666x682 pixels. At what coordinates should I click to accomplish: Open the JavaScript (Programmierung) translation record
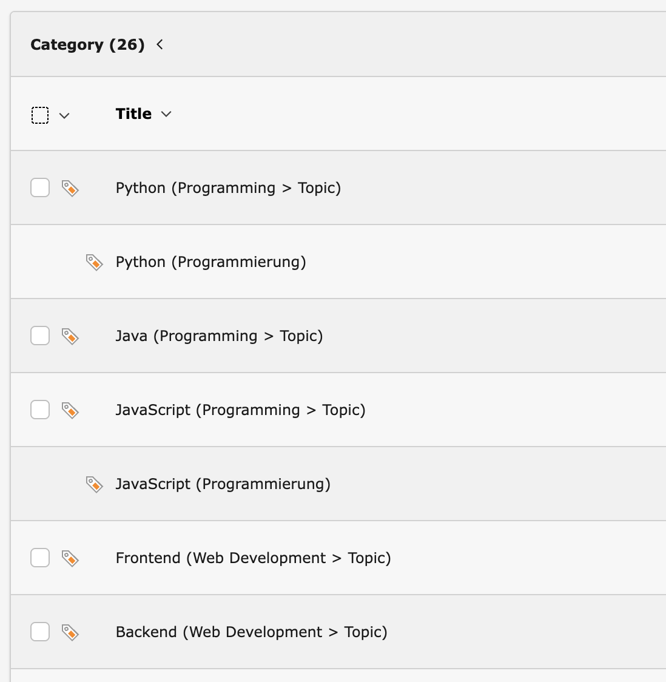[223, 484]
